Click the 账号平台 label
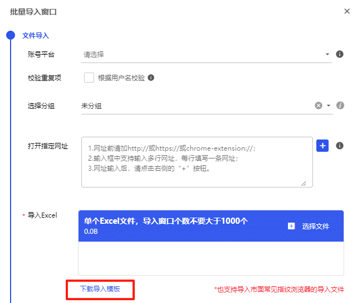 [x=41, y=55]
